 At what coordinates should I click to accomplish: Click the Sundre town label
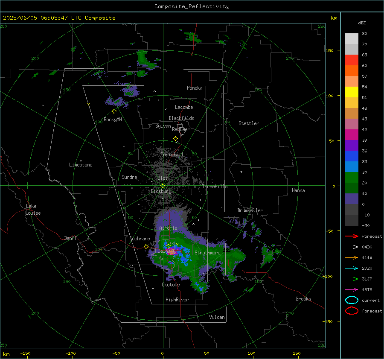[x=129, y=177]
